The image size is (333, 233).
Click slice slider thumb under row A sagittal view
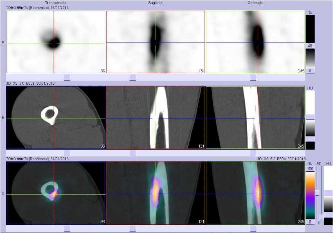(133, 77)
